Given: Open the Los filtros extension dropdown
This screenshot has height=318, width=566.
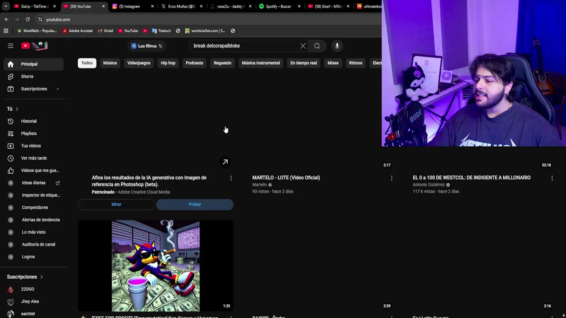Looking at the screenshot, I should pos(147,46).
